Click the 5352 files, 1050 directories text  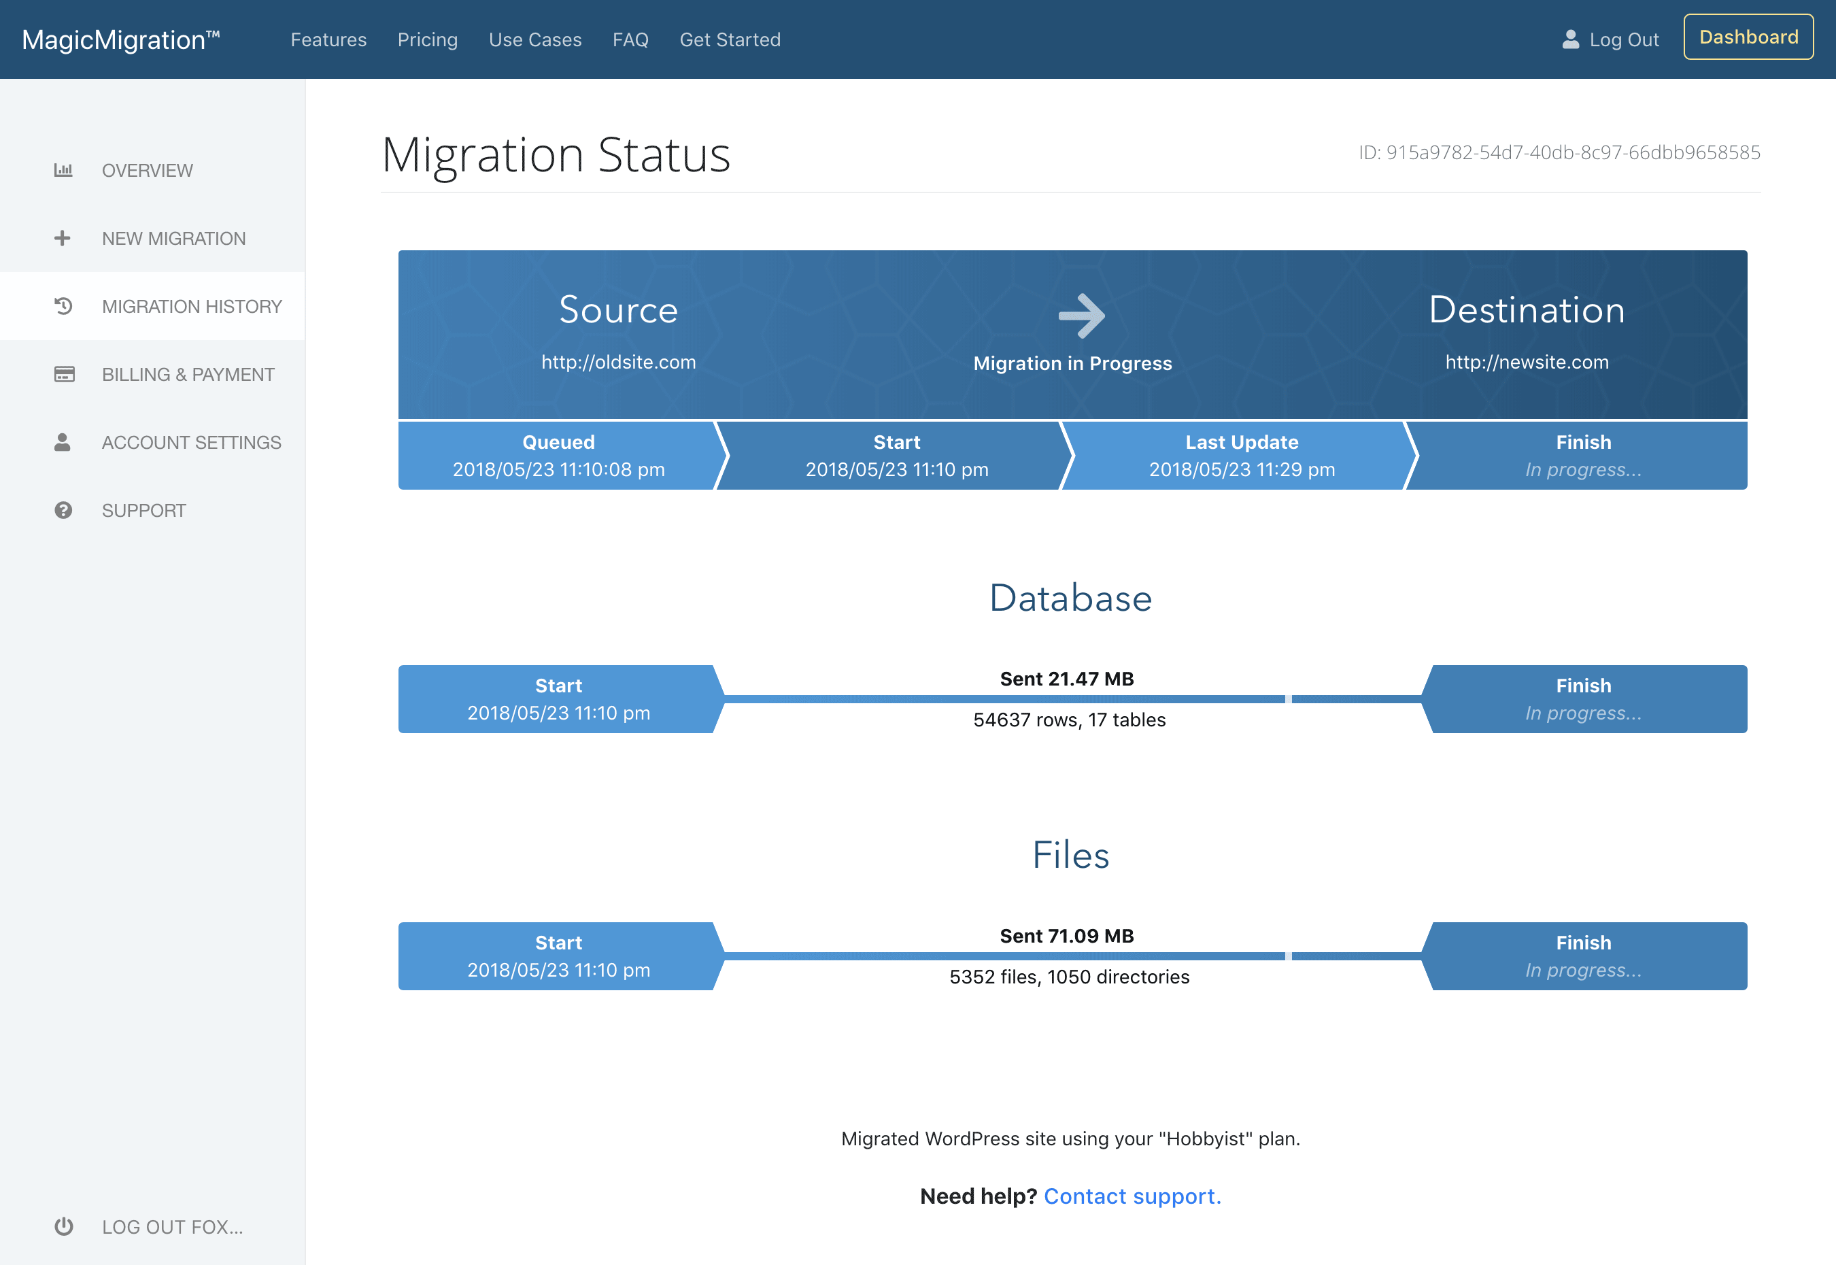1070,977
